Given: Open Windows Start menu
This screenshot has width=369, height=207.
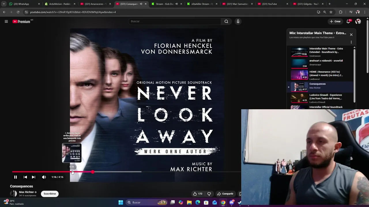Looking at the screenshot, I should coord(121,202).
